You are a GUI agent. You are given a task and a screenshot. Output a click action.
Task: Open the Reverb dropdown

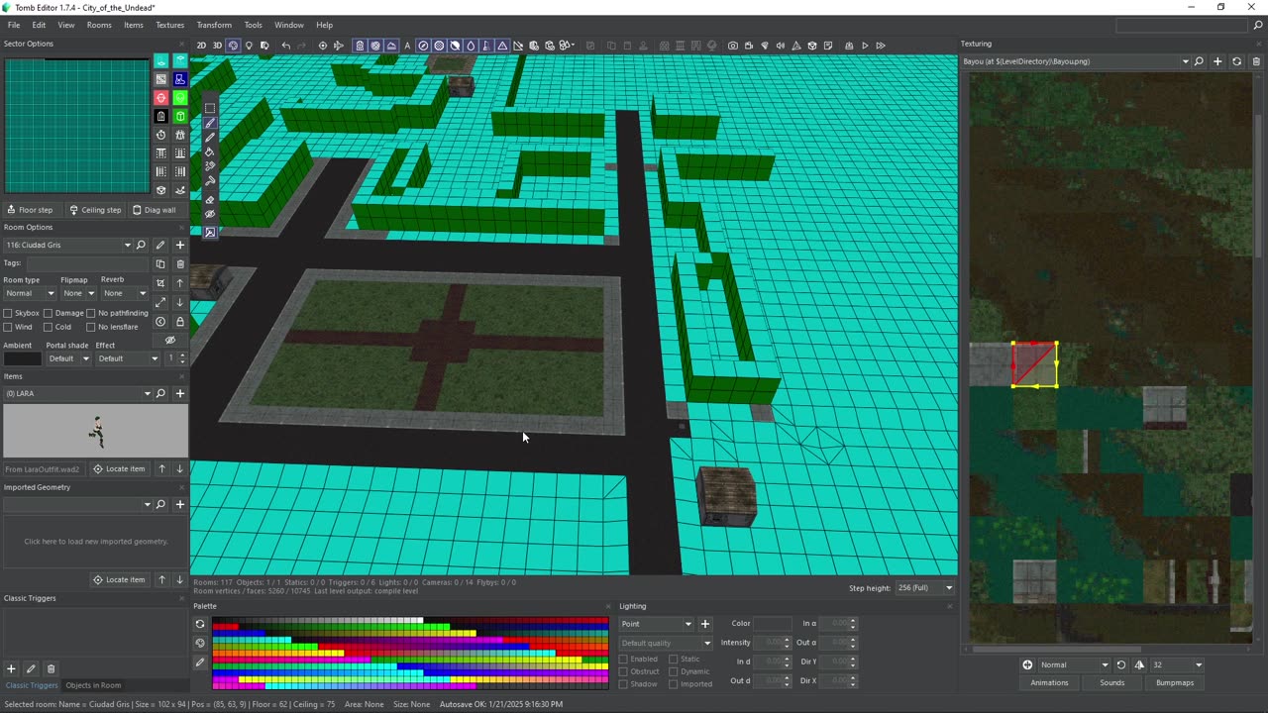[x=124, y=293]
